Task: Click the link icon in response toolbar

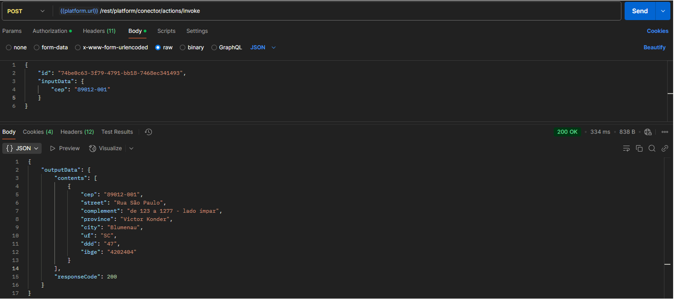Action: pos(665,148)
